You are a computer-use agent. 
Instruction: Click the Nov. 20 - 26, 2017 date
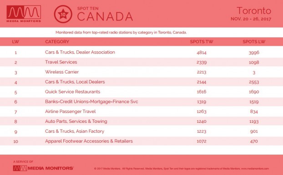251,19
